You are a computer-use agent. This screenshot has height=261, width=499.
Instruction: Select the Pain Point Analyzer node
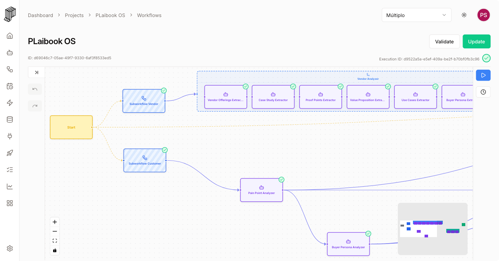coord(262,190)
